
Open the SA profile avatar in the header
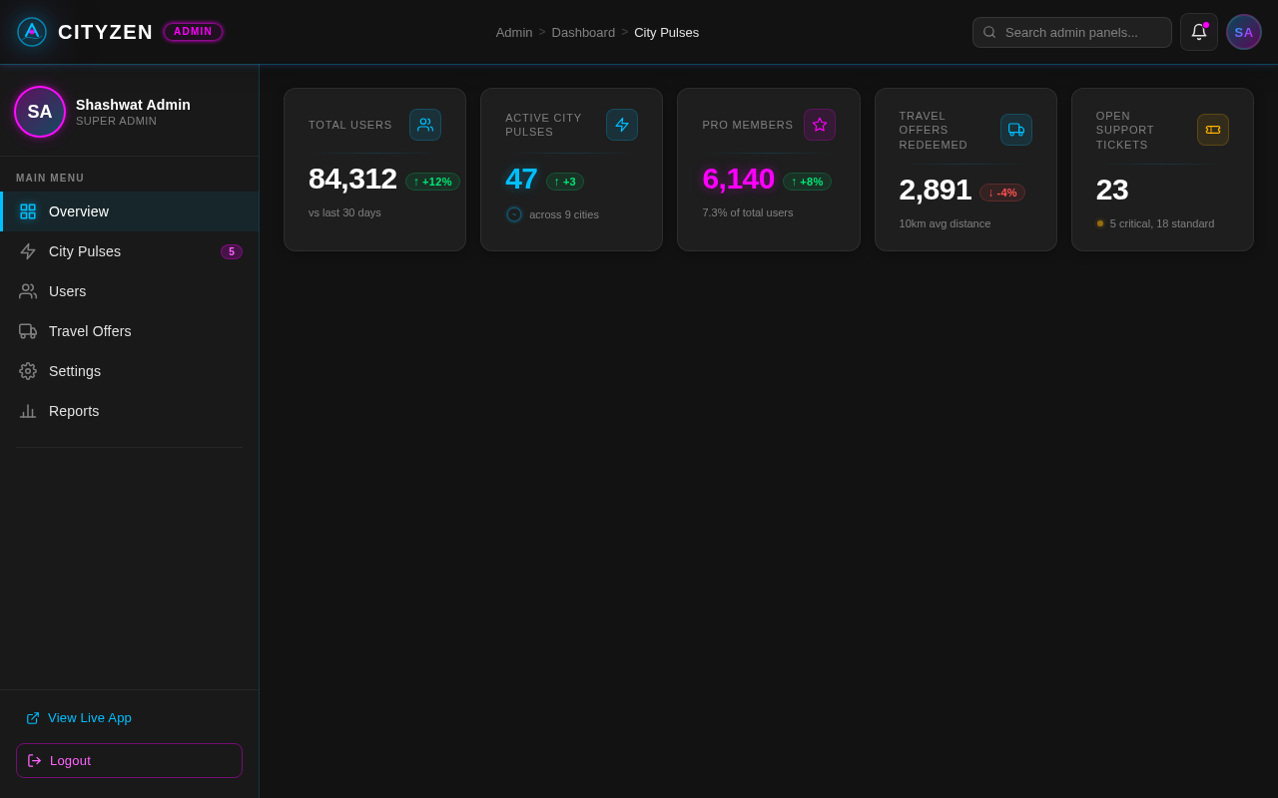(x=1244, y=32)
